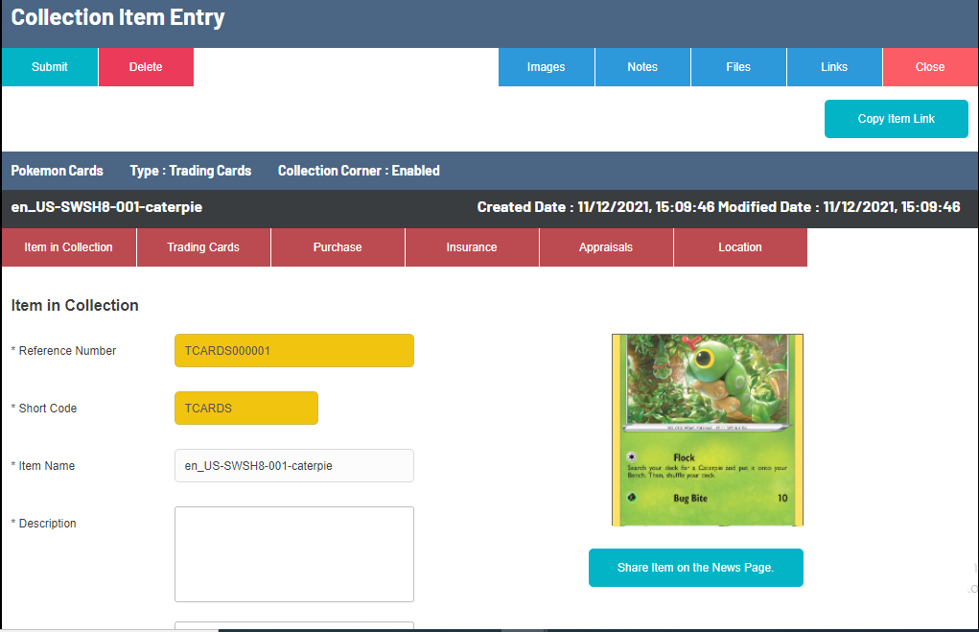Open the Notes section
The height and width of the screenshot is (632, 979).
click(642, 67)
